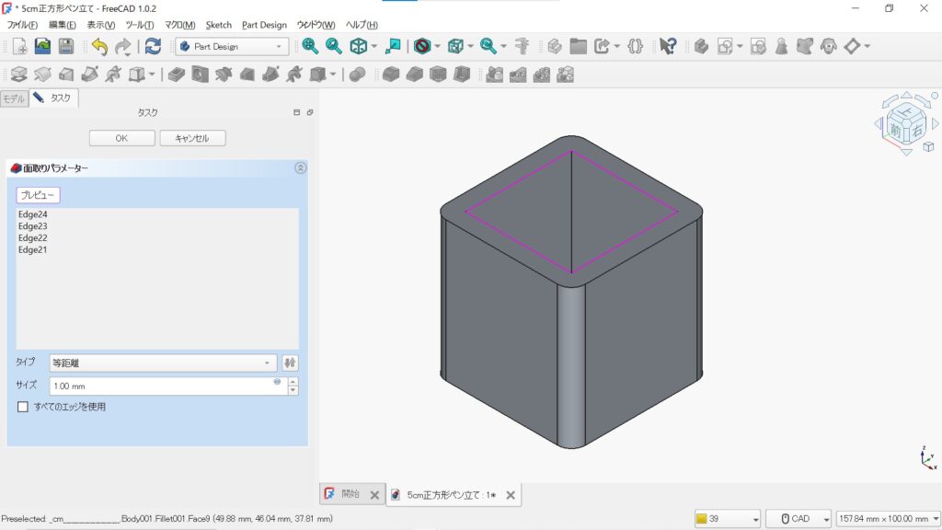Click the measure caliper icon
This screenshot has height=530, width=942.
(x=523, y=46)
